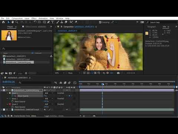Open the Edit menu
The height and width of the screenshot is (134, 178).
(8, 18)
